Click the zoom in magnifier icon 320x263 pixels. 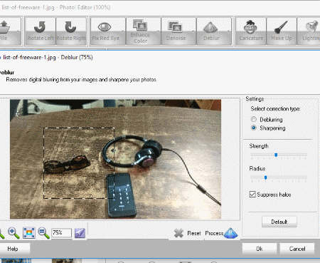point(14,233)
